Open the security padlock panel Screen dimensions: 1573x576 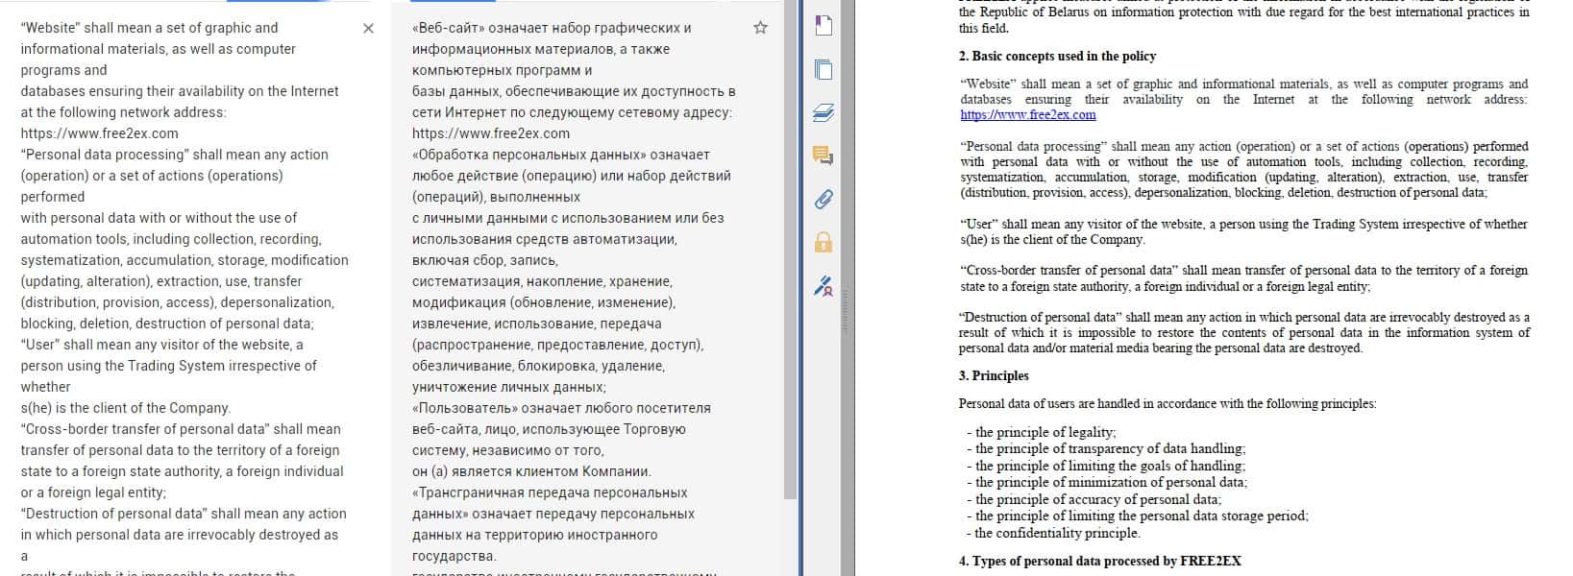(x=823, y=242)
